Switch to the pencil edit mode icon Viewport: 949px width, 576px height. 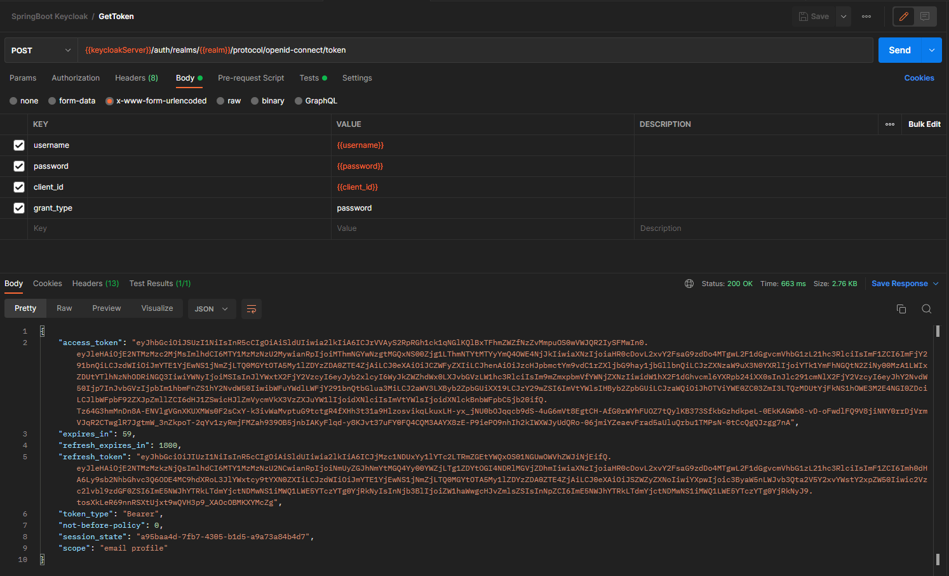(x=904, y=16)
